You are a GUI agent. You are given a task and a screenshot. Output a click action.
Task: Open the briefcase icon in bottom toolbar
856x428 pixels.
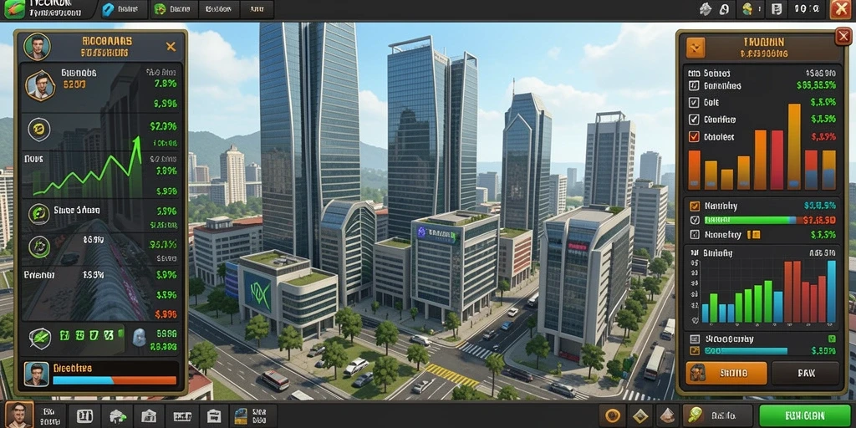point(213,416)
